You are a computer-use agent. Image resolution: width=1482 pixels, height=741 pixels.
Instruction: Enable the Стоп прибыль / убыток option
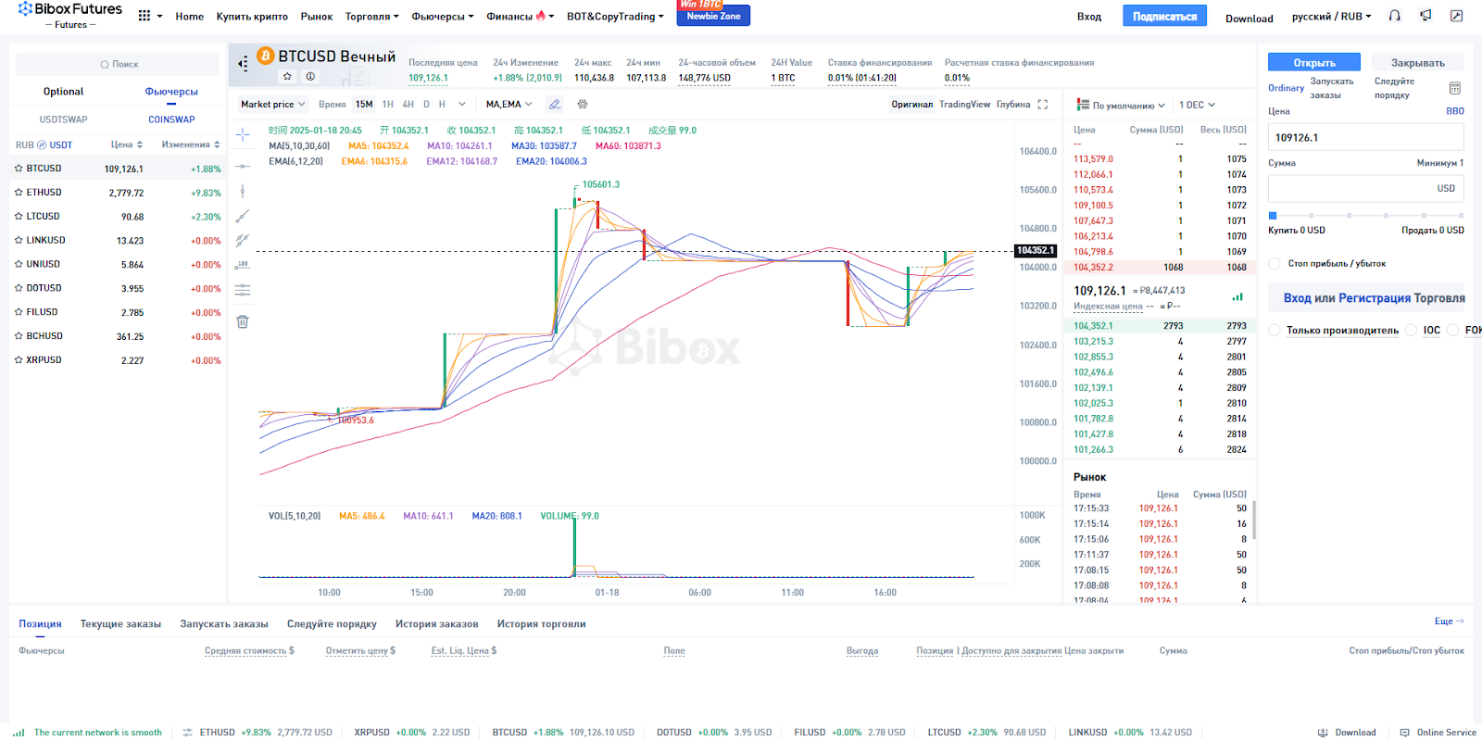click(1275, 264)
